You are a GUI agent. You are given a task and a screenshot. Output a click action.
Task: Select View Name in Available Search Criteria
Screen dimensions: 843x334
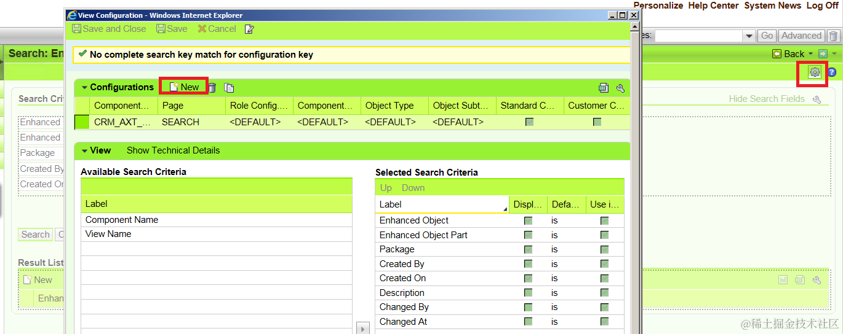coord(217,234)
